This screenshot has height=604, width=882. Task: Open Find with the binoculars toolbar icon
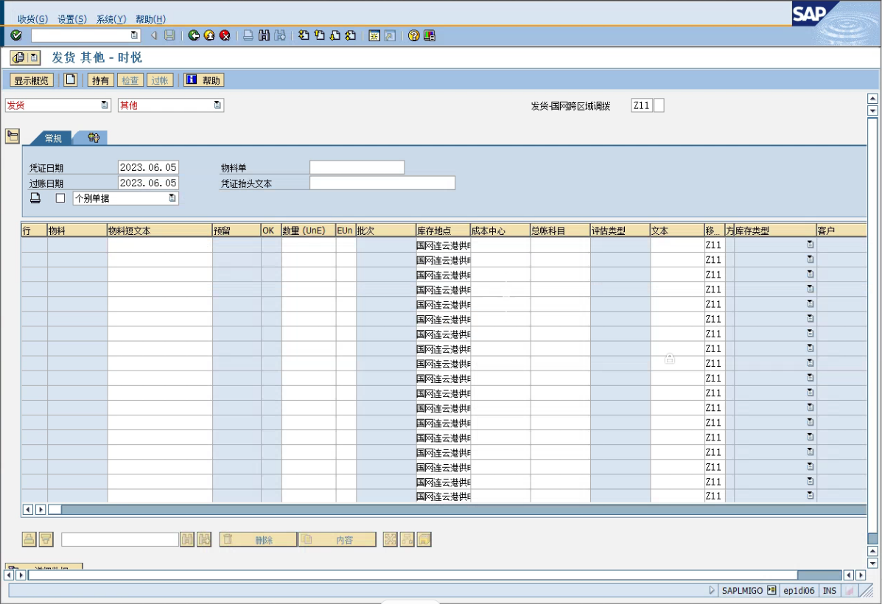265,35
